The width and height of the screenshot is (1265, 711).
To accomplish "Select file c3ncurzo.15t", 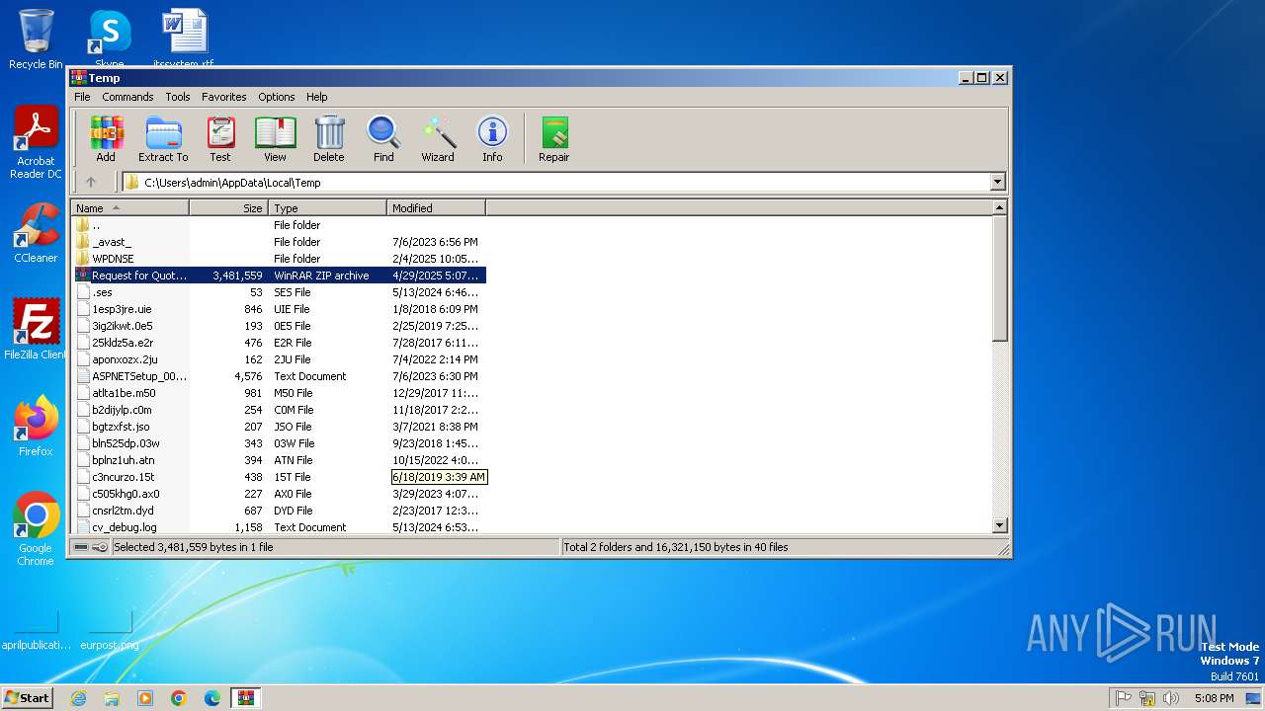I will pos(279,477).
